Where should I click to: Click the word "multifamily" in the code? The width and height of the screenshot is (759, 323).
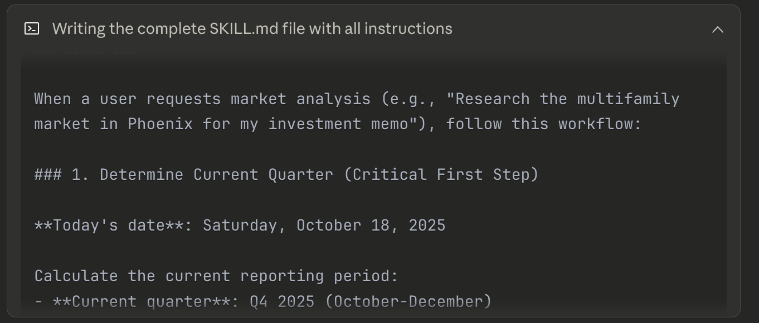pos(628,99)
